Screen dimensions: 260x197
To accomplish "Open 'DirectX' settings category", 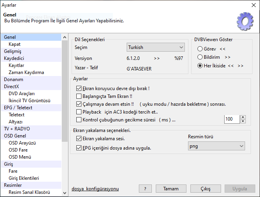I will (x=11, y=87).
